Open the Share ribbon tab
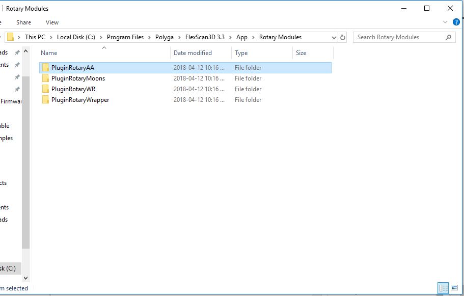The height and width of the screenshot is (296, 464). pos(23,22)
